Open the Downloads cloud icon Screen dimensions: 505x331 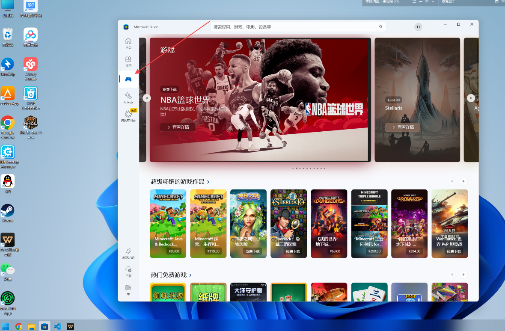pos(128,271)
